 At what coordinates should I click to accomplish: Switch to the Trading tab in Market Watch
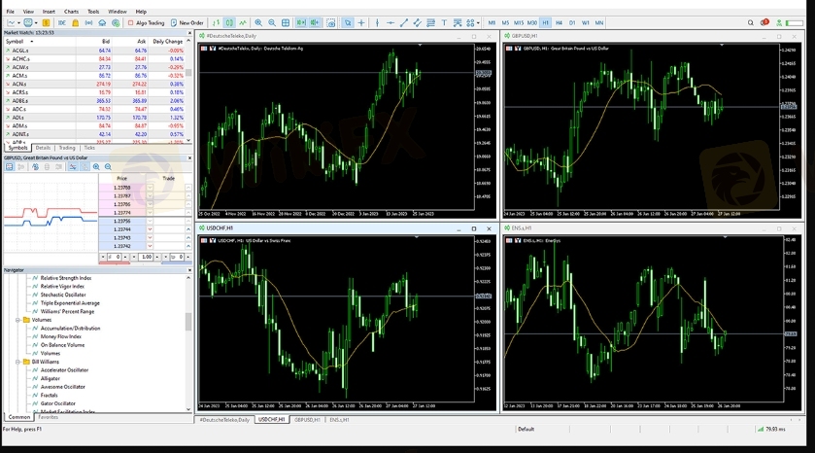click(x=67, y=148)
